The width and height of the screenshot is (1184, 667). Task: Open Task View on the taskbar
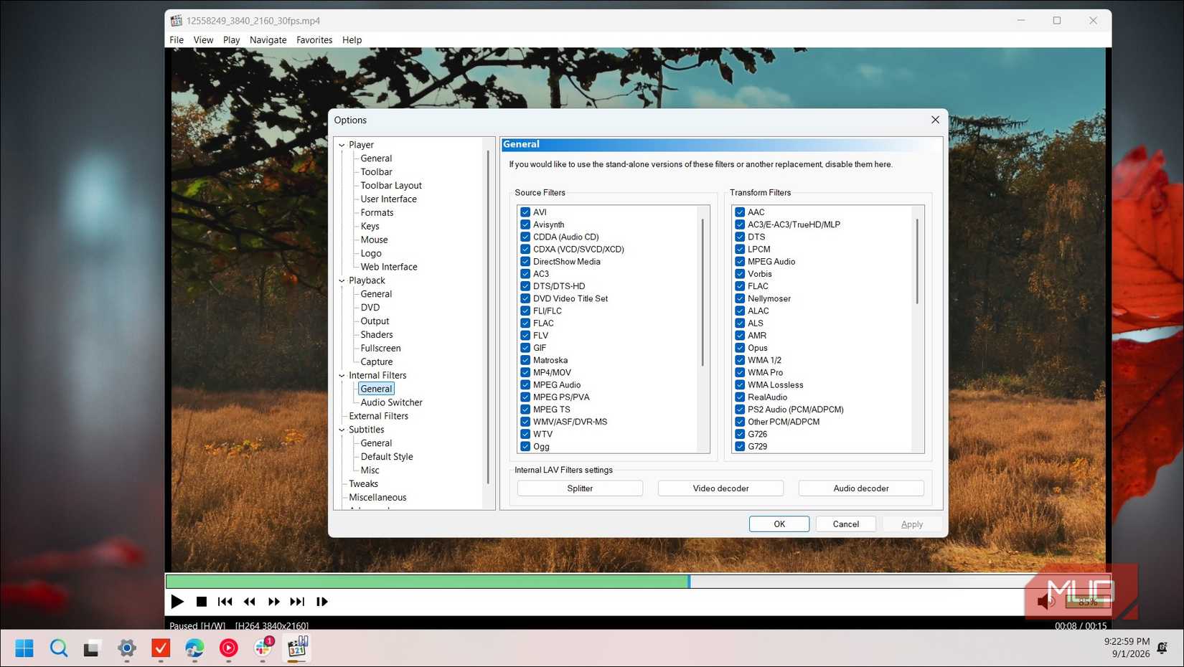tap(92, 648)
